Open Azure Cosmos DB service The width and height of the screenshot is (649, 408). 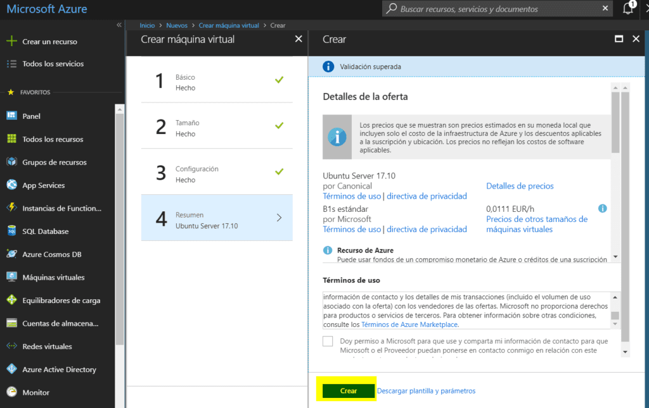(x=53, y=254)
